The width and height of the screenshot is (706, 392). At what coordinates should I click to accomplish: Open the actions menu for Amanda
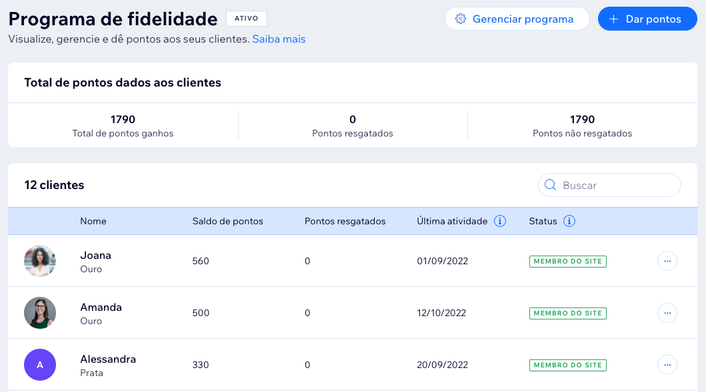click(x=667, y=313)
